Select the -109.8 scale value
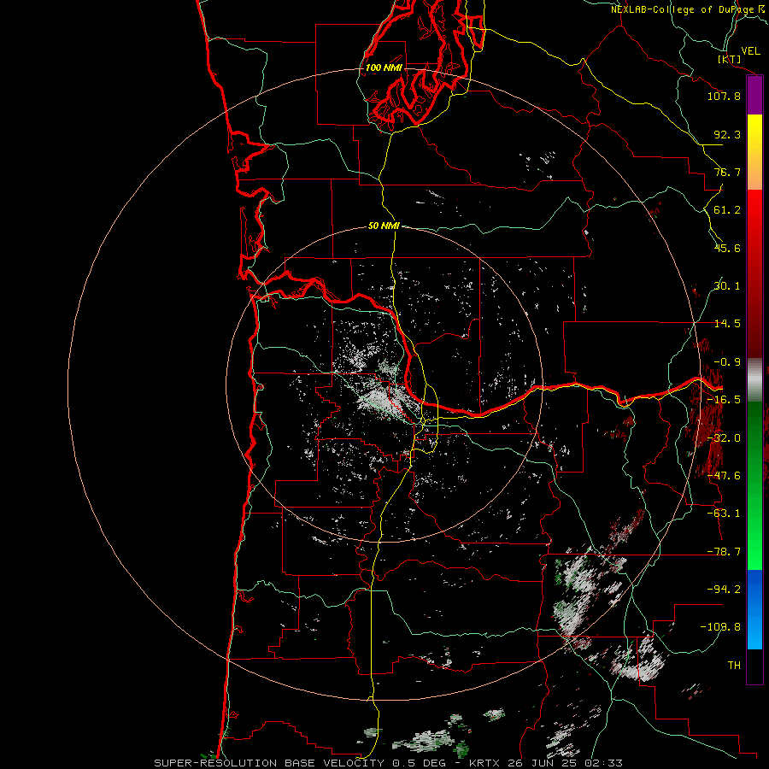This screenshot has height=769, width=769. click(x=720, y=627)
